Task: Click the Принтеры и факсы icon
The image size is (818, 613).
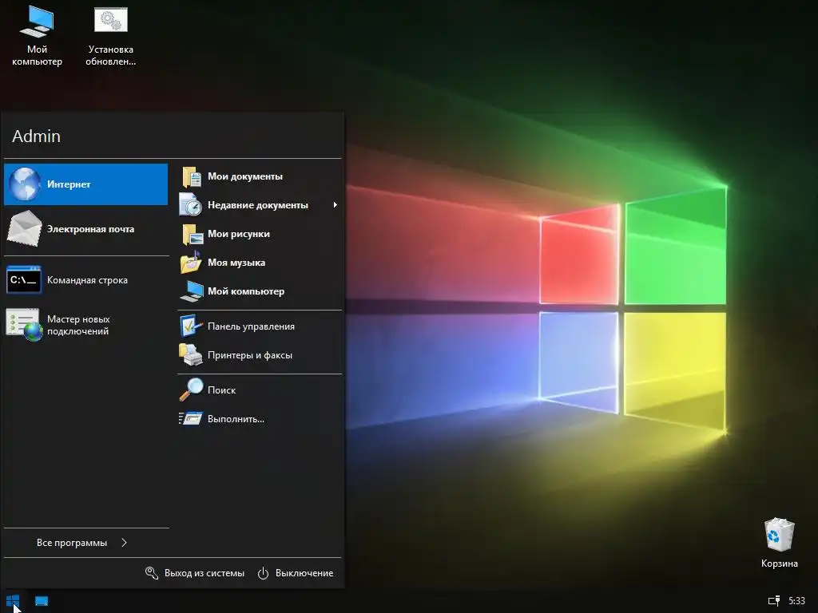Action: pos(190,355)
